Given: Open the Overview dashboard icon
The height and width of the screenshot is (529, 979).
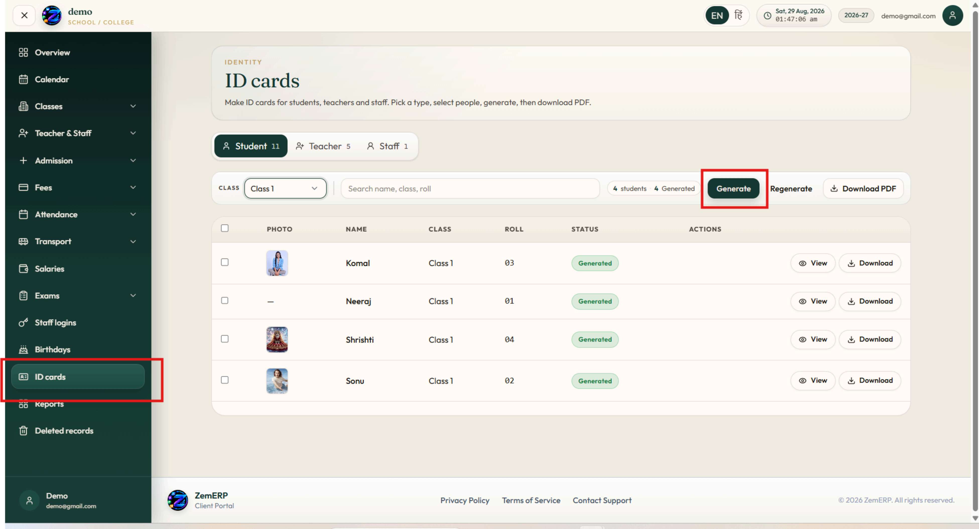Looking at the screenshot, I should [23, 52].
